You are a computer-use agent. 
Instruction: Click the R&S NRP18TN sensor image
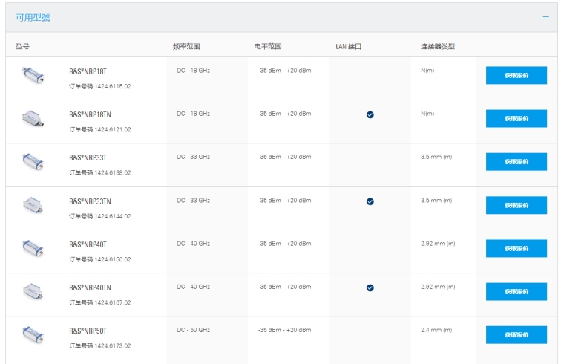[33, 117]
